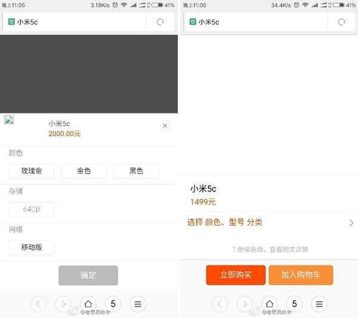Screen dimensions: 358x318
Task: Open 选择 颜色、型号 分类 selection row
Action: pos(269,223)
